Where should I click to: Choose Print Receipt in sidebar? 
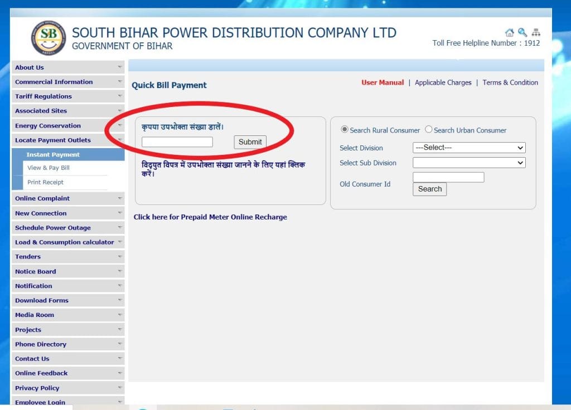tap(46, 182)
